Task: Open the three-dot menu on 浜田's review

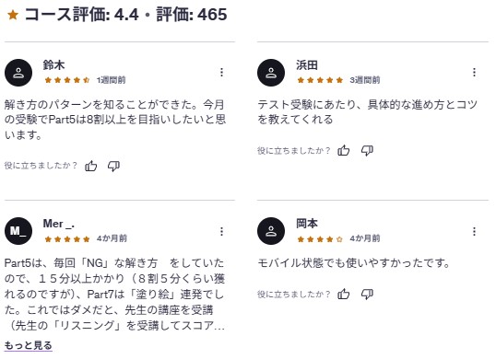Action: [x=474, y=73]
